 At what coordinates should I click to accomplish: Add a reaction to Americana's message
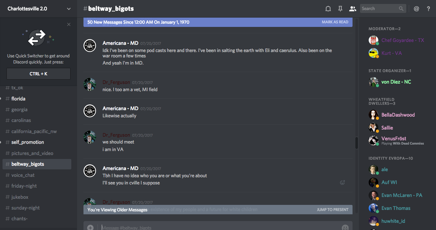342,183
